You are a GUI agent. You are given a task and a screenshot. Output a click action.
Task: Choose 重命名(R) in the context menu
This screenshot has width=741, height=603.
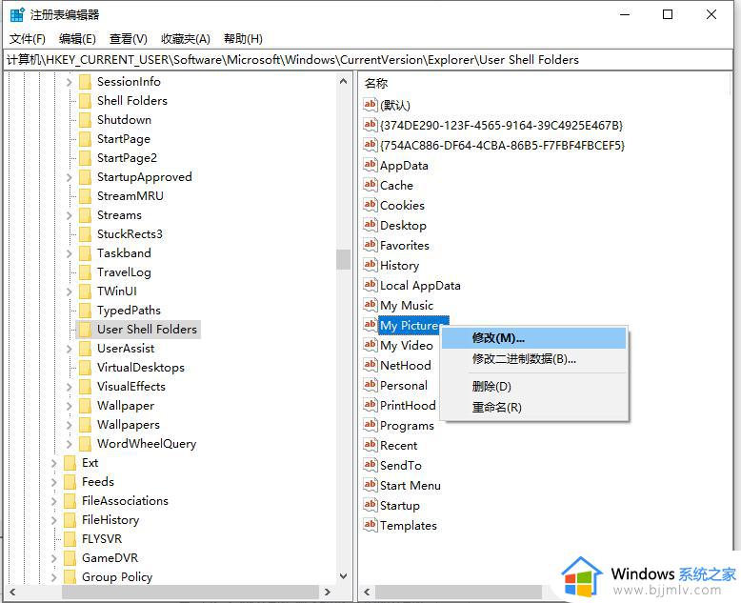click(x=533, y=408)
